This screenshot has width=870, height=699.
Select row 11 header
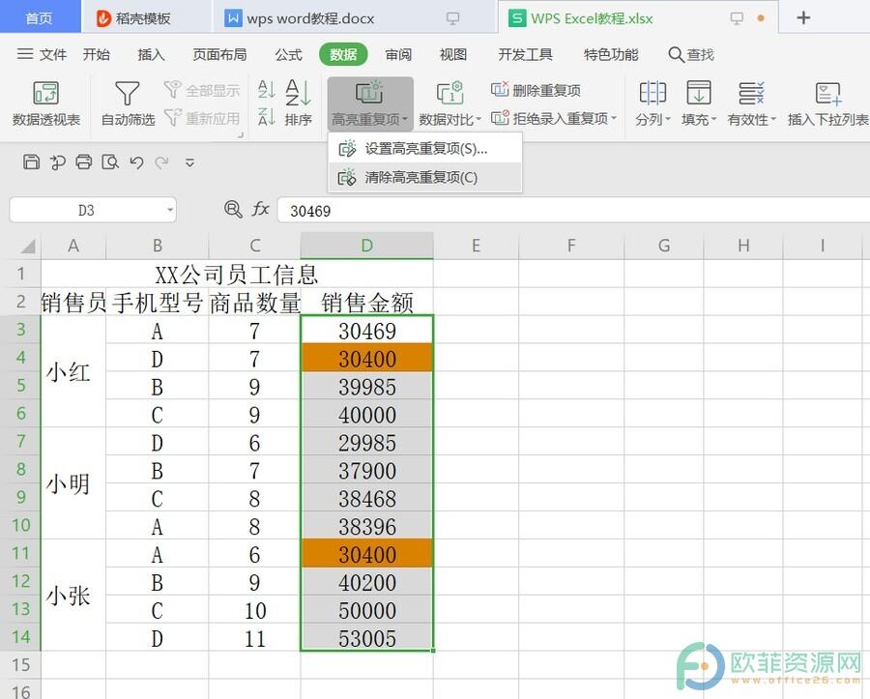pyautogui.click(x=20, y=553)
